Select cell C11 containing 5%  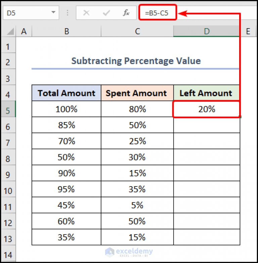137,205
